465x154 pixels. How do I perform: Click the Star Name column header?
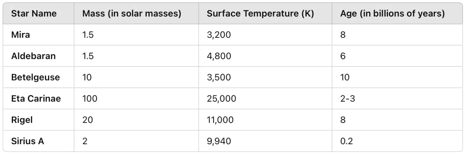(34, 14)
